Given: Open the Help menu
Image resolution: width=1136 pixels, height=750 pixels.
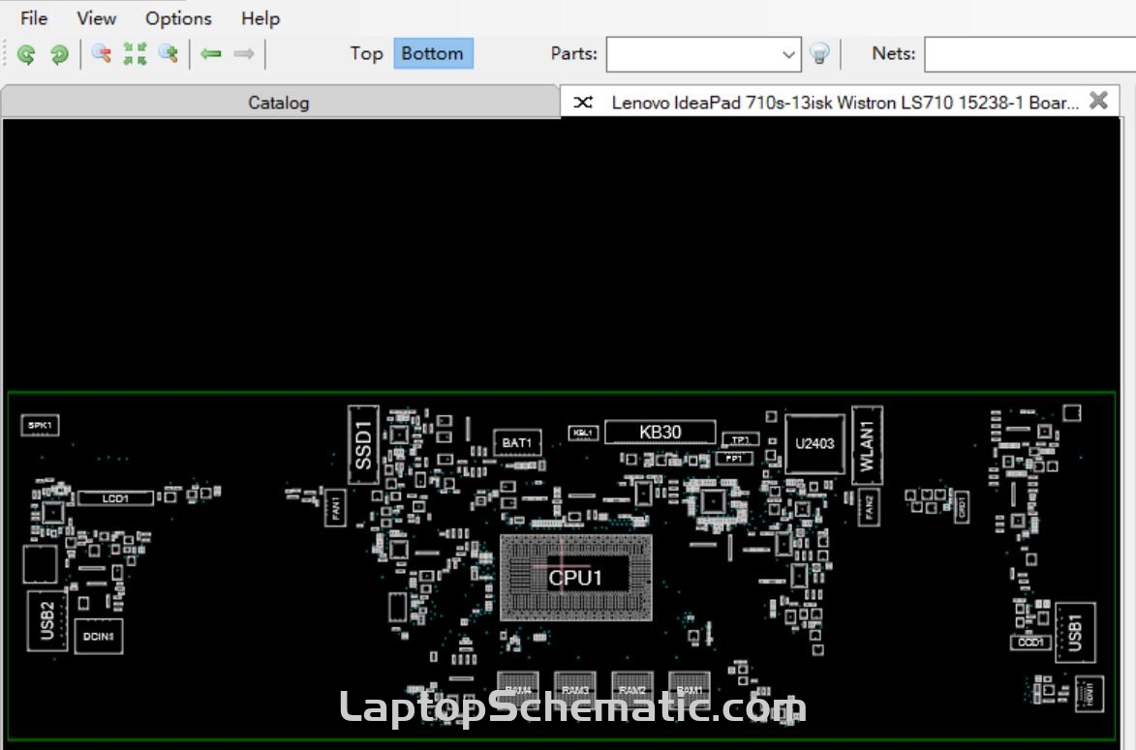Looking at the screenshot, I should [261, 18].
